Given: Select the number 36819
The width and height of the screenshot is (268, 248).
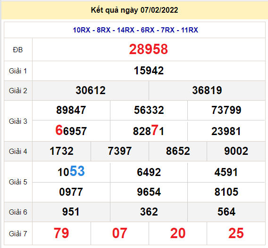Looking at the screenshot, I should pos(207,90).
